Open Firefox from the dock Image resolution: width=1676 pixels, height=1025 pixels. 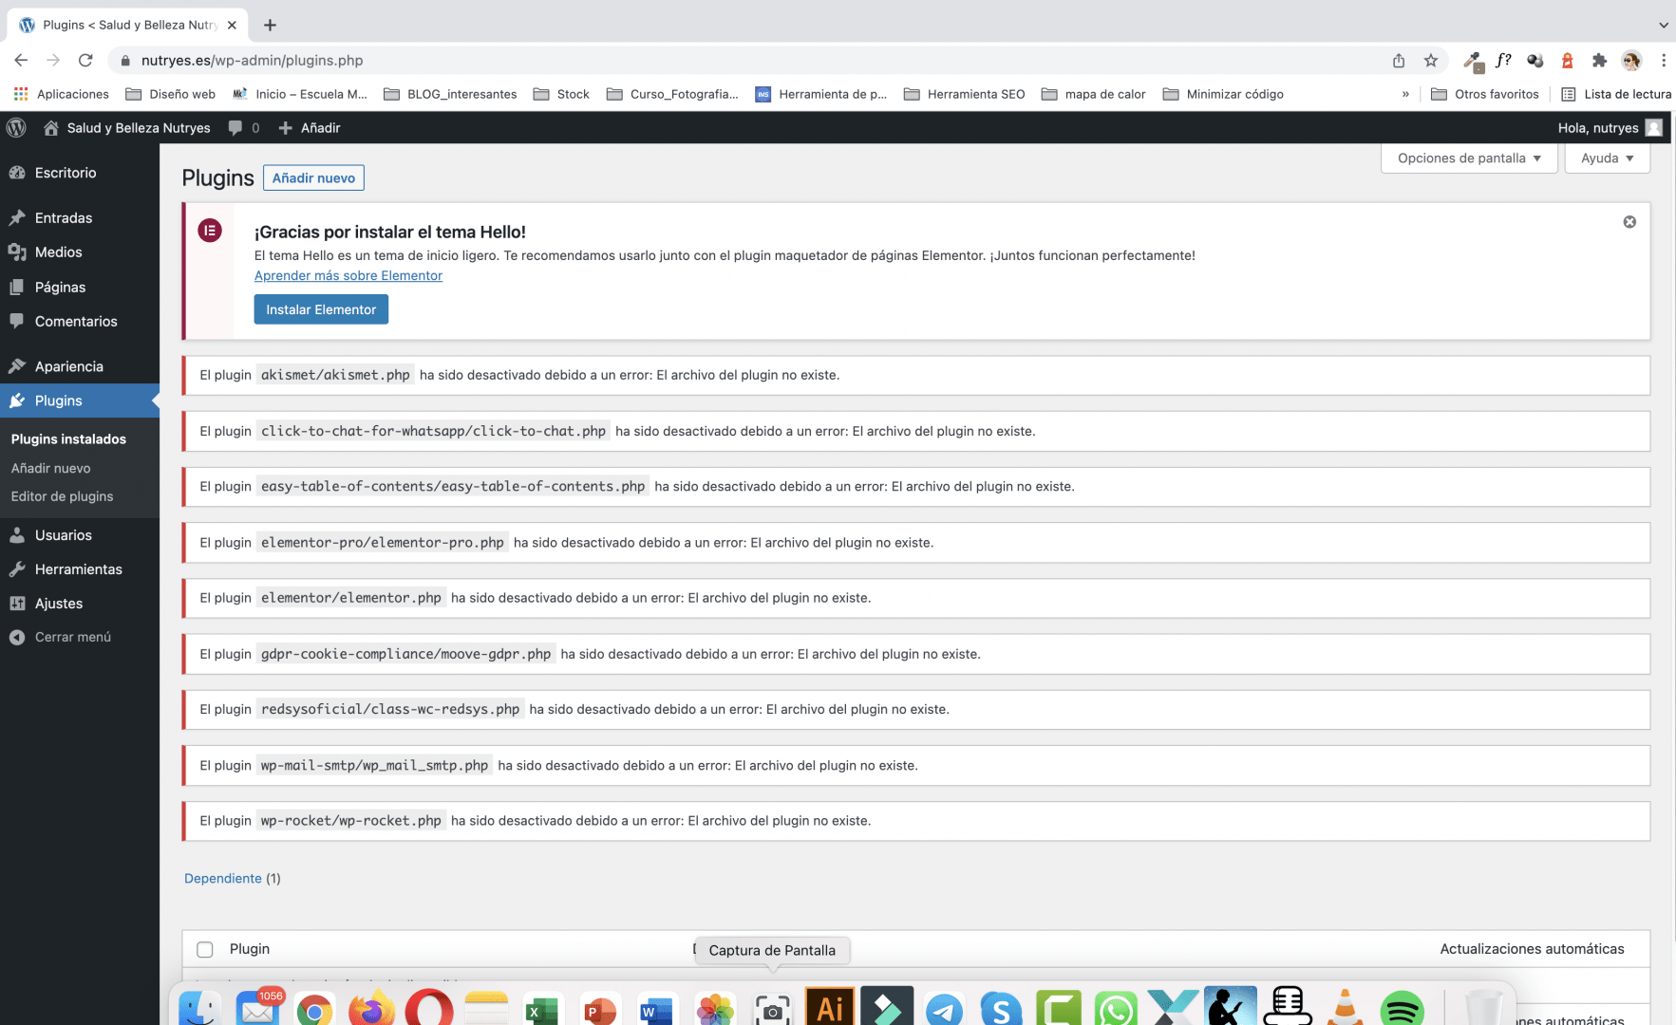(371, 1008)
